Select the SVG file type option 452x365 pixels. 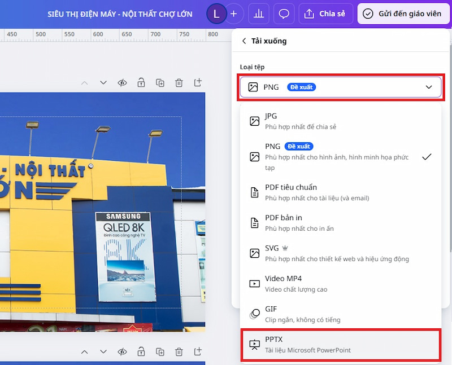(x=341, y=253)
